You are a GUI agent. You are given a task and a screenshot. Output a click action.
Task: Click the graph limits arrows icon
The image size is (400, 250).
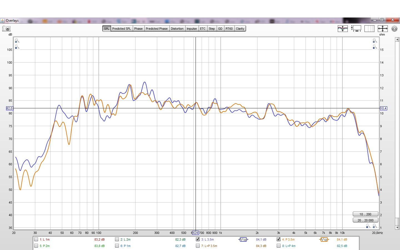(x=382, y=29)
